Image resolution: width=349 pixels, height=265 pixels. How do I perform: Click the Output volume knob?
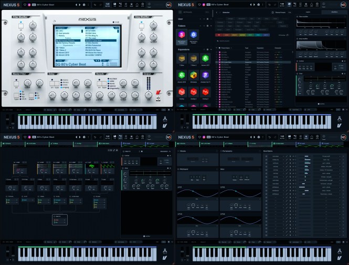[x=149, y=95]
